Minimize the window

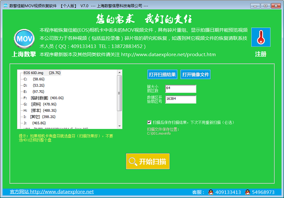pyautogui.click(x=255, y=6)
